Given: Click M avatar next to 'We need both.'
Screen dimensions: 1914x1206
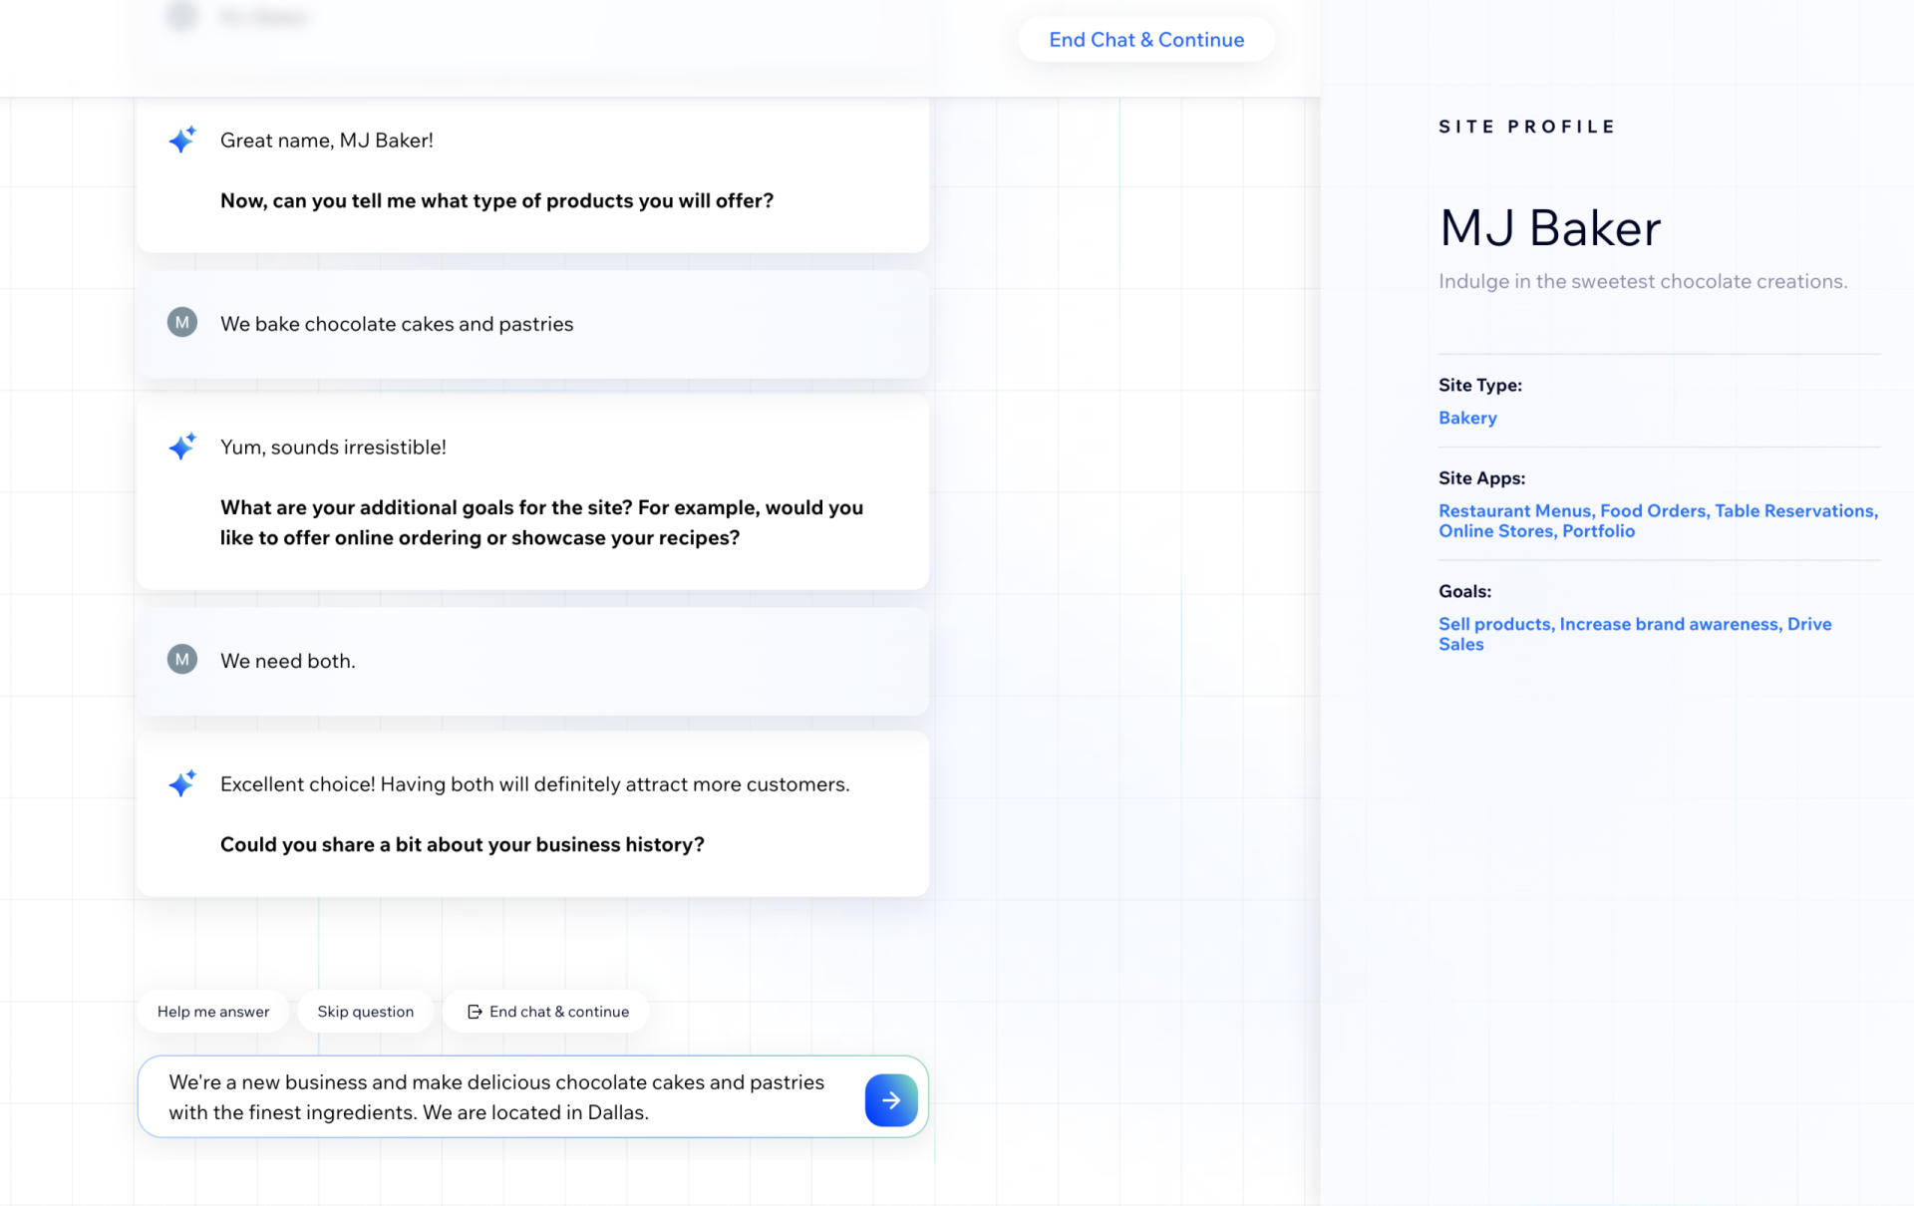Looking at the screenshot, I should click(x=181, y=659).
